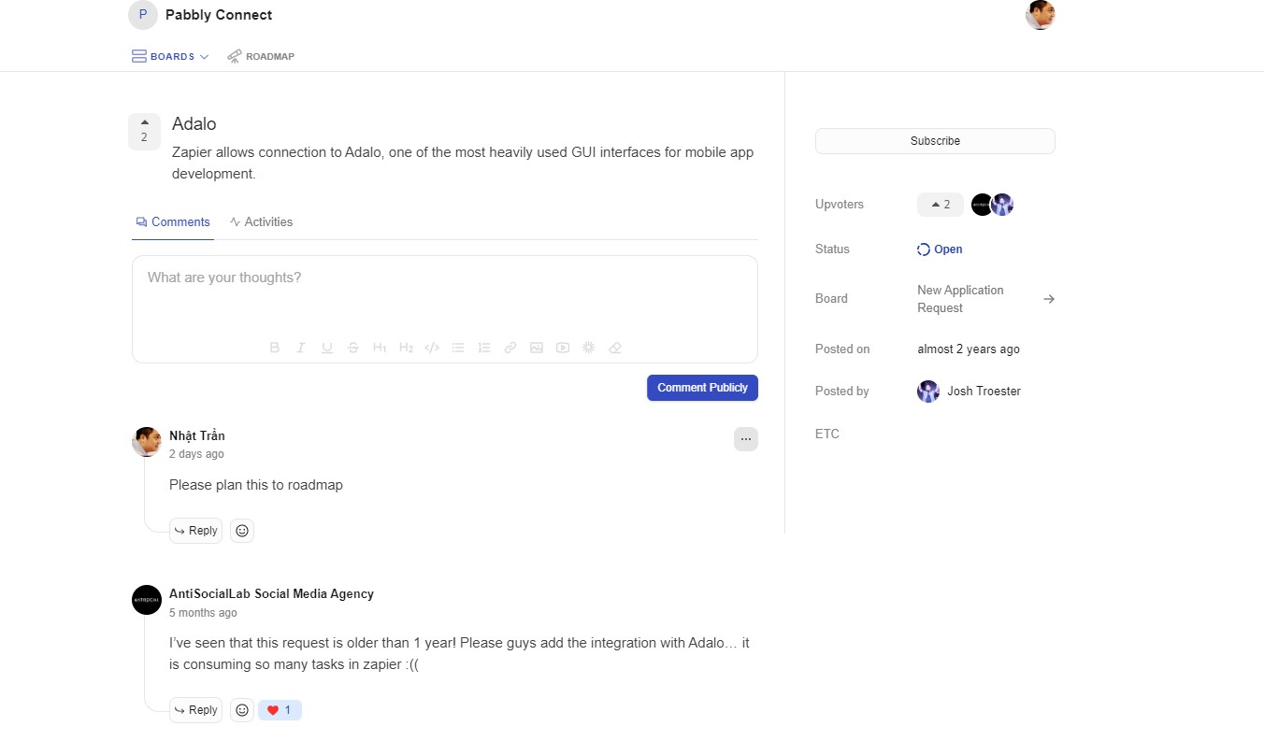Click the '2 days ago' timestamp
This screenshot has height=755, width=1264.
point(196,454)
